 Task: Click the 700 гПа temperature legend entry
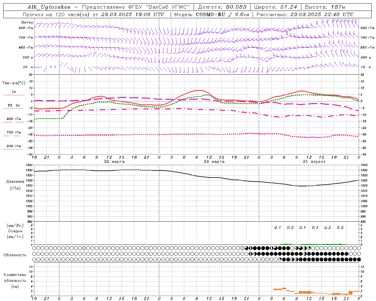14,133
